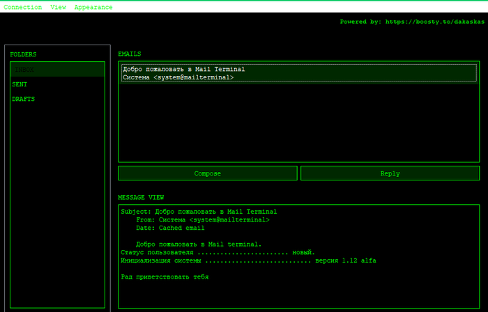This screenshot has width=488, height=312.
Task: Click the Reply button
Action: click(390, 173)
